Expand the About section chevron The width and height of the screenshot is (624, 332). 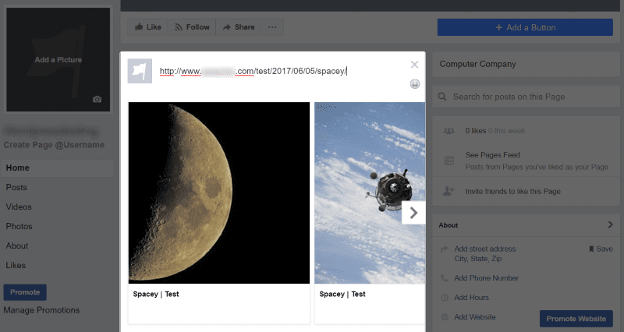611,224
